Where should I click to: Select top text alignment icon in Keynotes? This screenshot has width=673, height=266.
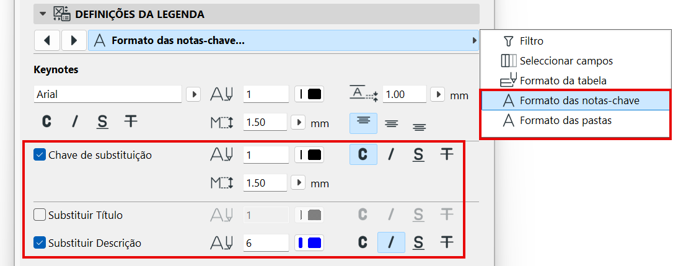pos(364,122)
